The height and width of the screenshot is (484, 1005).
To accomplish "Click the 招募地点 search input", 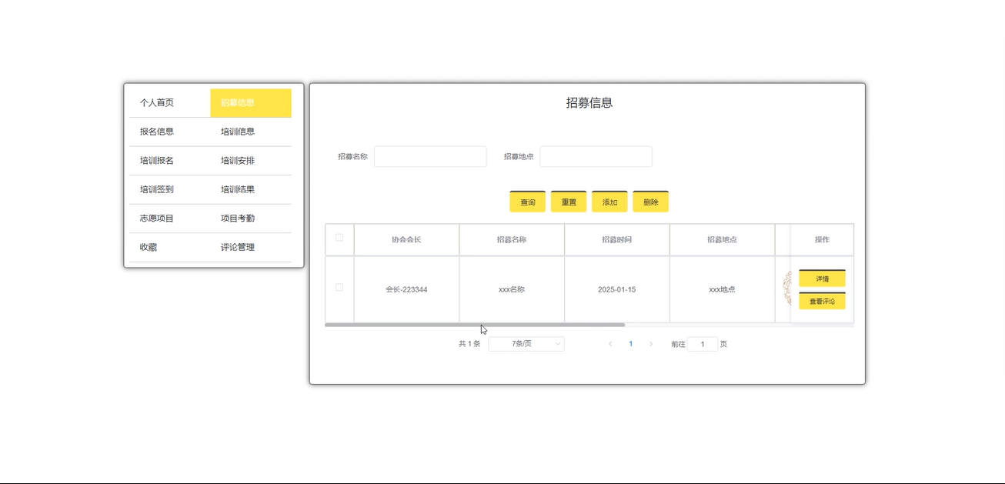I will pyautogui.click(x=596, y=156).
